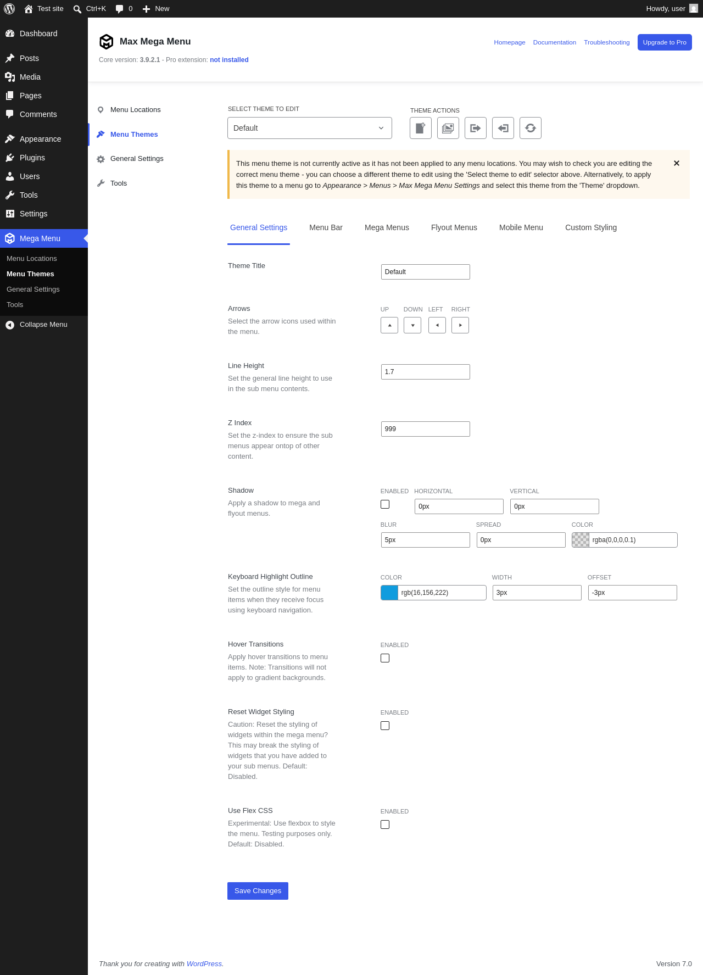Open the Right arrow icon selector
703x975 pixels.
460,325
